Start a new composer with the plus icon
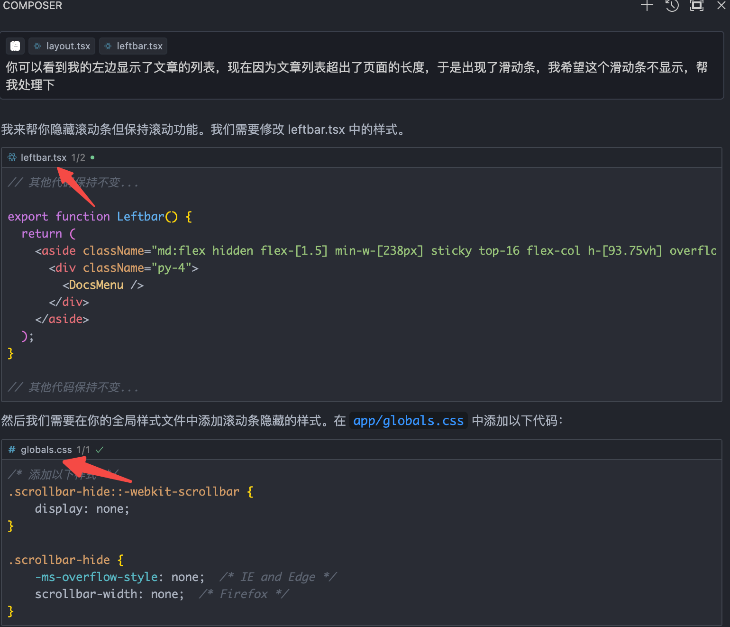The height and width of the screenshot is (627, 730). tap(647, 6)
